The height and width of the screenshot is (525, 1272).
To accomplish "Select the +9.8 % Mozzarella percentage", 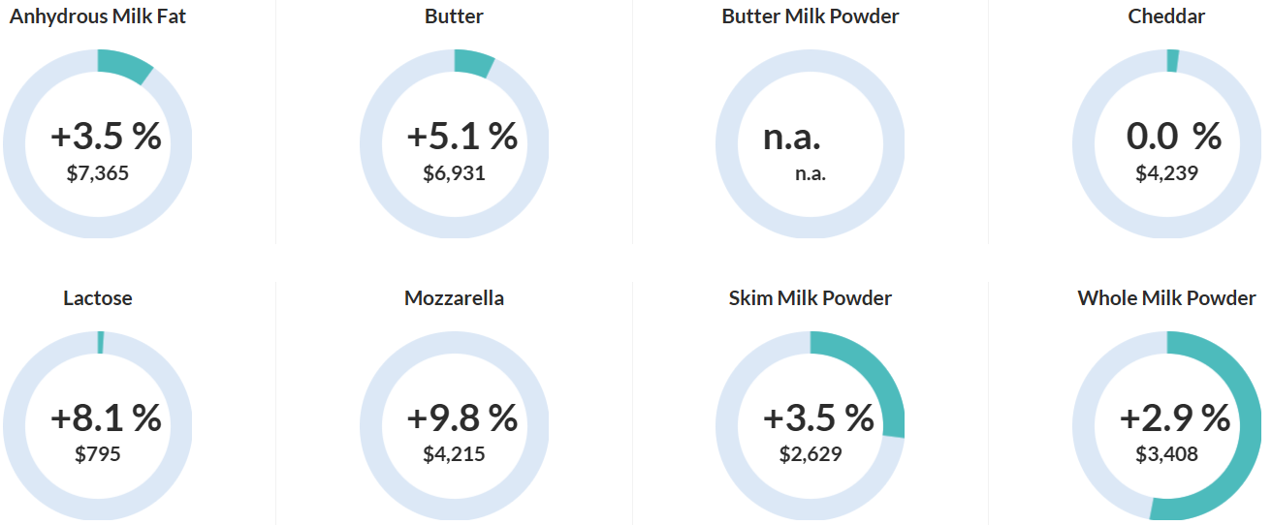I will 462,419.
